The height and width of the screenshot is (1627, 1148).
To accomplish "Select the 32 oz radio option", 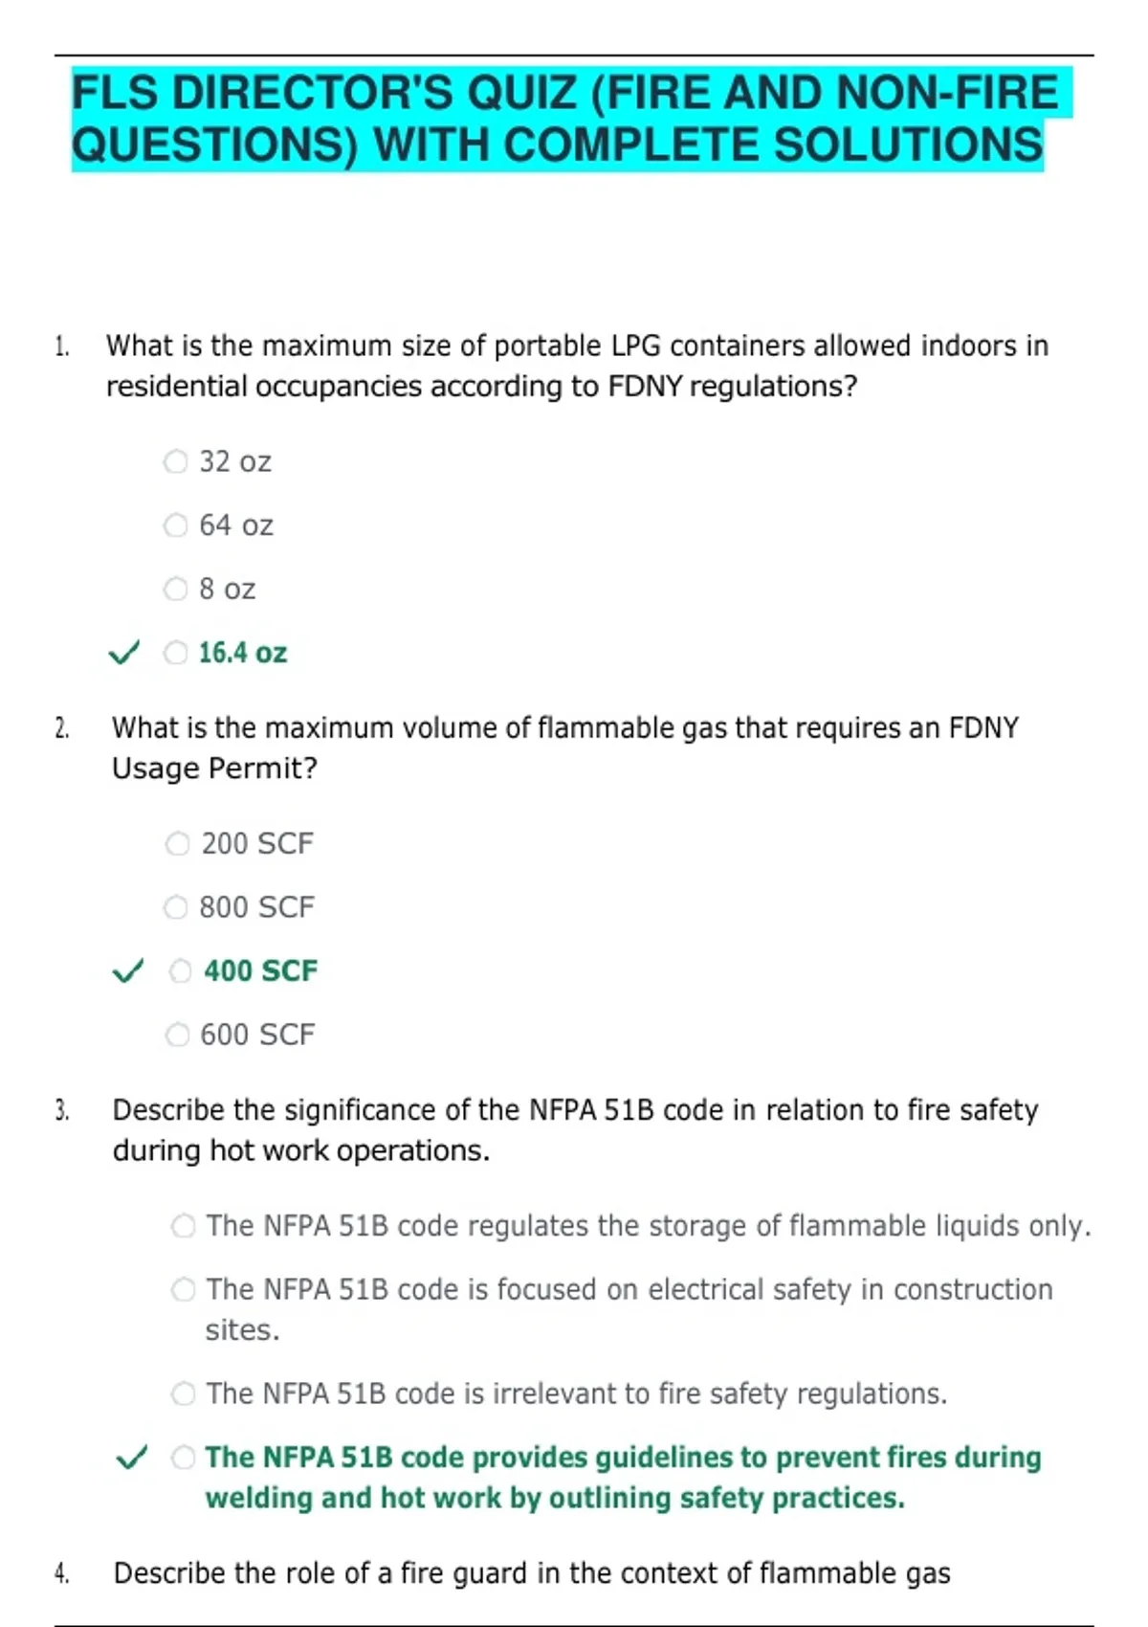I will 176,462.
